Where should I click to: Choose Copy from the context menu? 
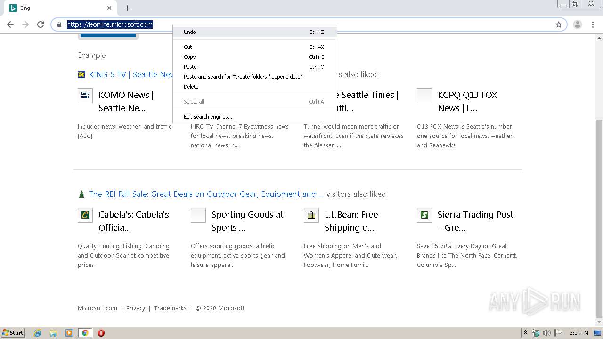[x=255, y=57]
